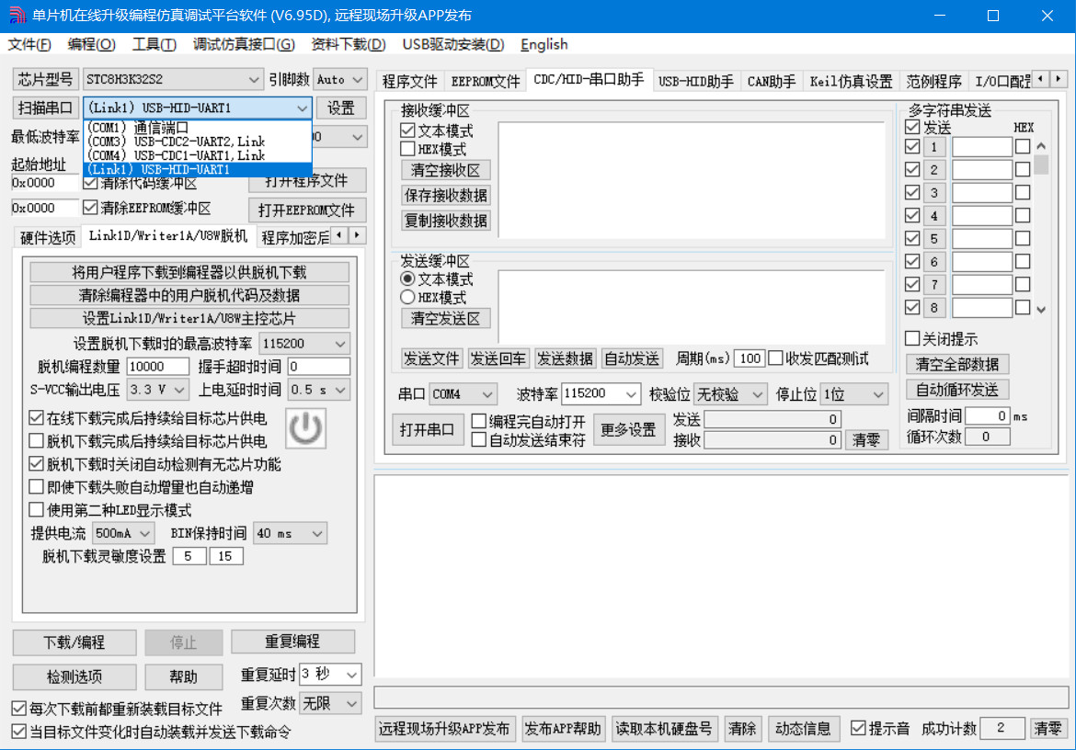Enable 脱机下载完成后持续给目标芯片供电 checkbox

[x=37, y=441]
